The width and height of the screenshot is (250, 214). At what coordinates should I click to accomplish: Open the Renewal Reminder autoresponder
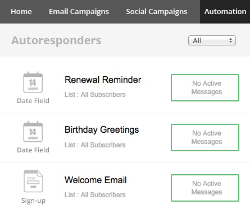coord(103,80)
